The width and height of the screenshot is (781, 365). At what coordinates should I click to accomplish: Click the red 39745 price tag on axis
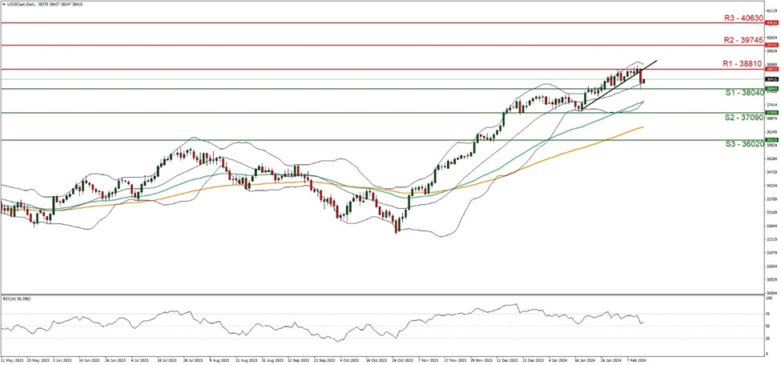768,46
